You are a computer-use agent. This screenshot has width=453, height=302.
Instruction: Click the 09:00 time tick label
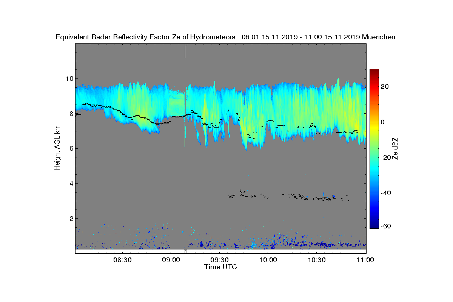(171, 260)
